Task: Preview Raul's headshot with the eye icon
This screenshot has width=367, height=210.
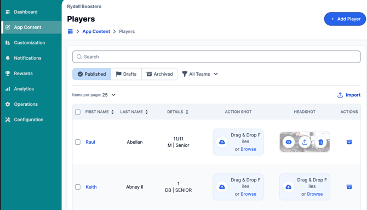Action: (288, 142)
